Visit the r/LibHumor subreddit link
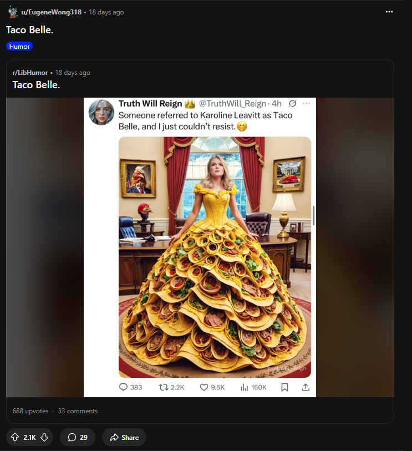Screen dimensions: 412x451 point(30,73)
